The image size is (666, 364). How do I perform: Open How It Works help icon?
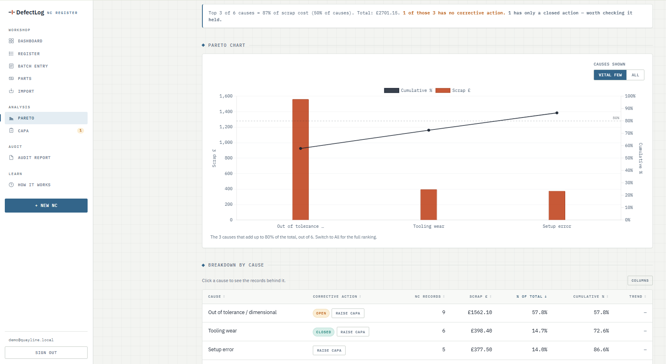click(11, 185)
